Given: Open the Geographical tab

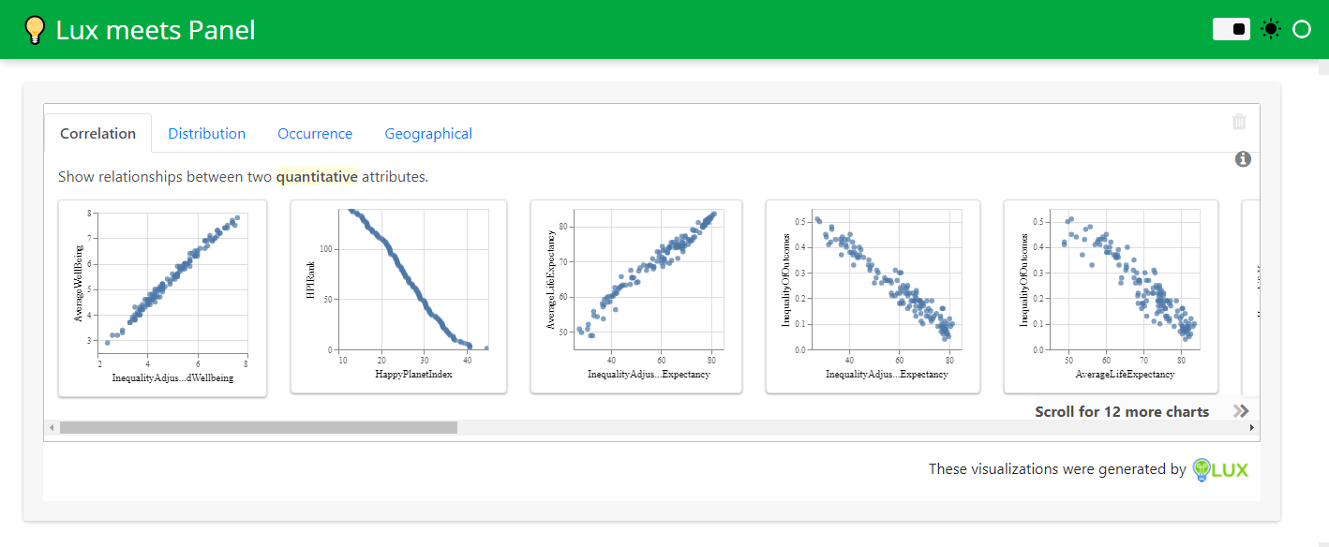Looking at the screenshot, I should (428, 133).
